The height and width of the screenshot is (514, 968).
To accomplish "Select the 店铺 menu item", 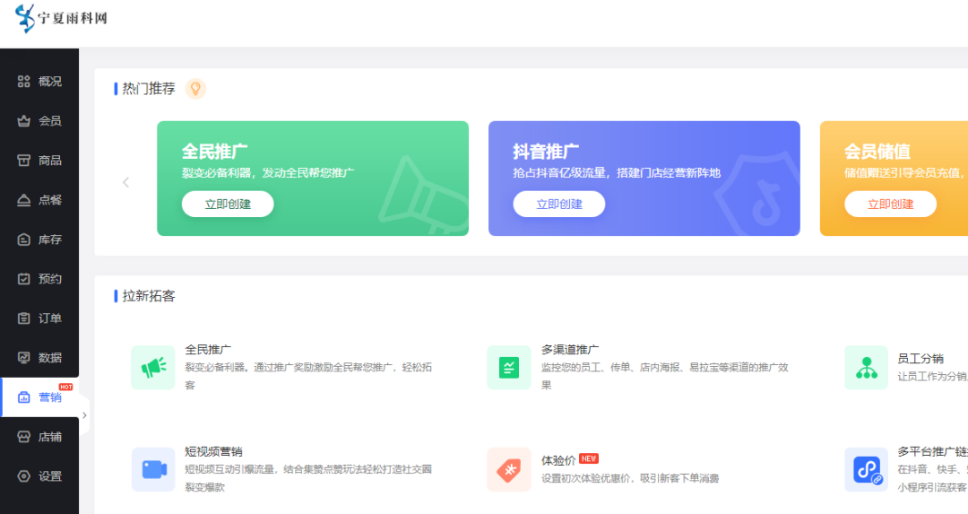I will pos(39,437).
